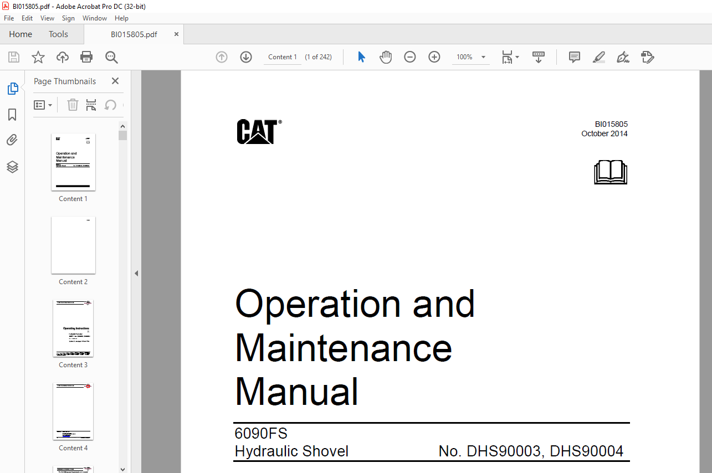Go to the previous page arrow

coord(222,57)
